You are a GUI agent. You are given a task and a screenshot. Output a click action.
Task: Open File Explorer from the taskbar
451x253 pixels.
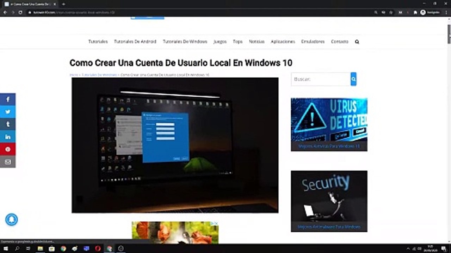[x=40, y=248]
